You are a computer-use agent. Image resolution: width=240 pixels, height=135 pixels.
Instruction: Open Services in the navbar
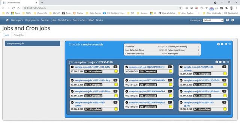click(x=45, y=20)
